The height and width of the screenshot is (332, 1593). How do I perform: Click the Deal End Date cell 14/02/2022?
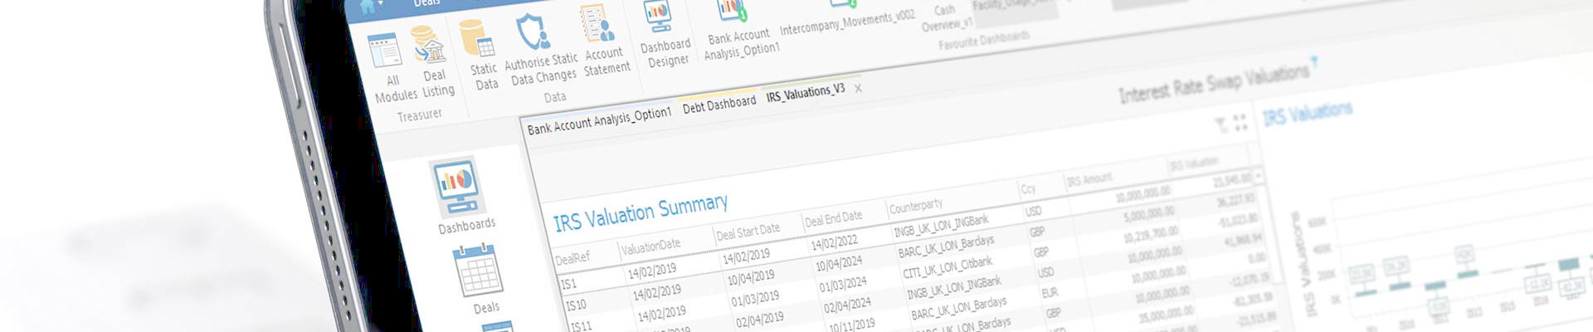[833, 242]
